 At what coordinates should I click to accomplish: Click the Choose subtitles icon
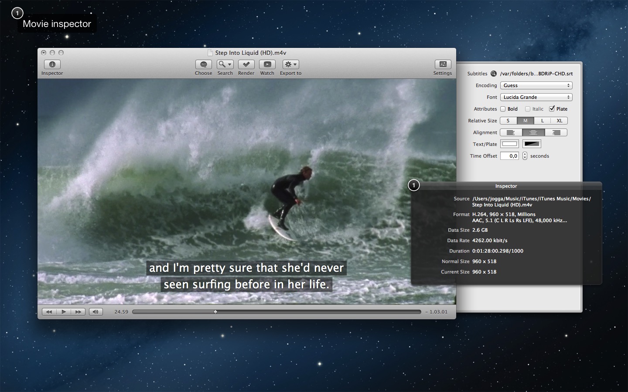(203, 64)
